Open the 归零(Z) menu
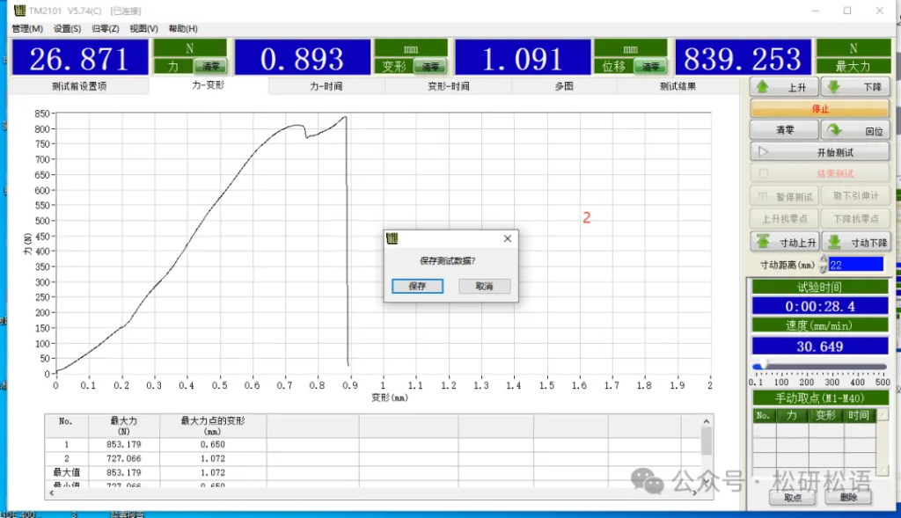The width and height of the screenshot is (901, 518). (106, 29)
